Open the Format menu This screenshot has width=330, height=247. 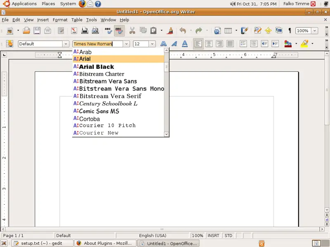click(x=60, y=20)
